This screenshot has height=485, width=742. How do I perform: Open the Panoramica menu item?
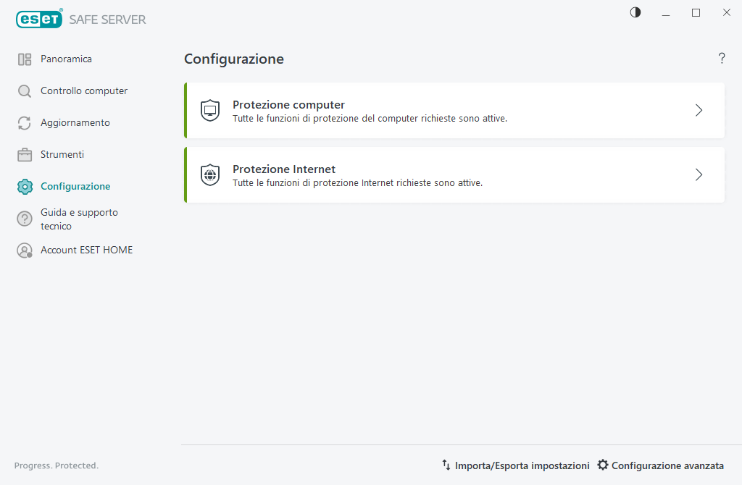click(66, 59)
